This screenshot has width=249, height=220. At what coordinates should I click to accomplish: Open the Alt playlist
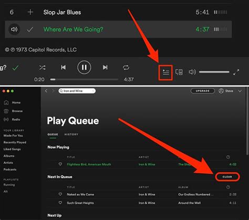6,192
